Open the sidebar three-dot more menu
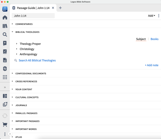 click(x=5, y=134)
